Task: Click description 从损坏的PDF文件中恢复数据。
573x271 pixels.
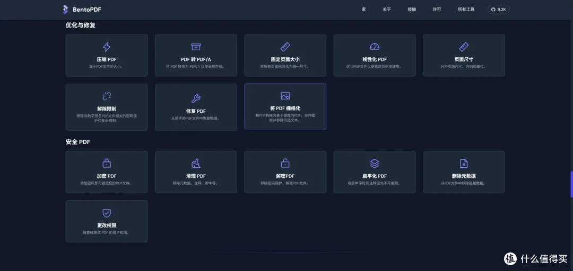Action: click(196, 118)
